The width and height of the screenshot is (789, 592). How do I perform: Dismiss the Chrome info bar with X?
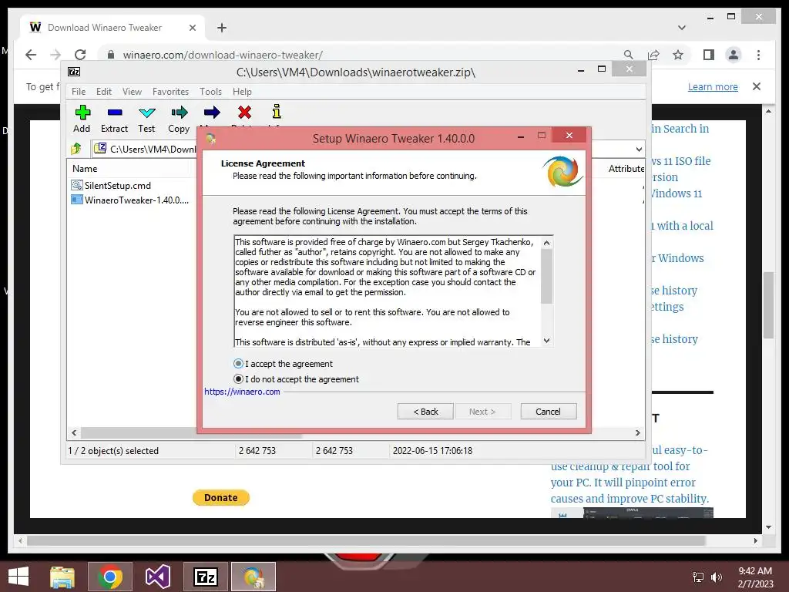(x=757, y=86)
